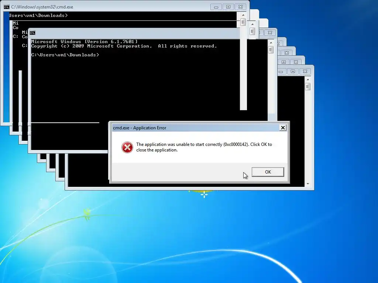Image resolution: width=378 pixels, height=283 pixels.
Task: Click scrollbar thumb in the Version 6.1.7601 window
Action: [x=271, y=50]
